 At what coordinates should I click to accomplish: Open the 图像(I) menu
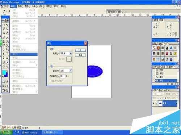coord(20,6)
